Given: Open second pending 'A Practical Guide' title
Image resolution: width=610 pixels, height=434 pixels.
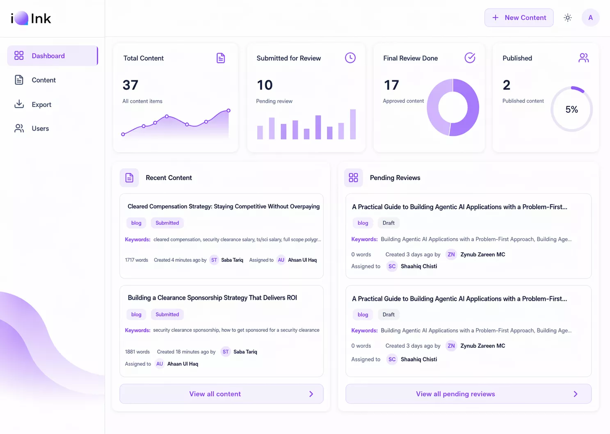Looking at the screenshot, I should pyautogui.click(x=459, y=299).
